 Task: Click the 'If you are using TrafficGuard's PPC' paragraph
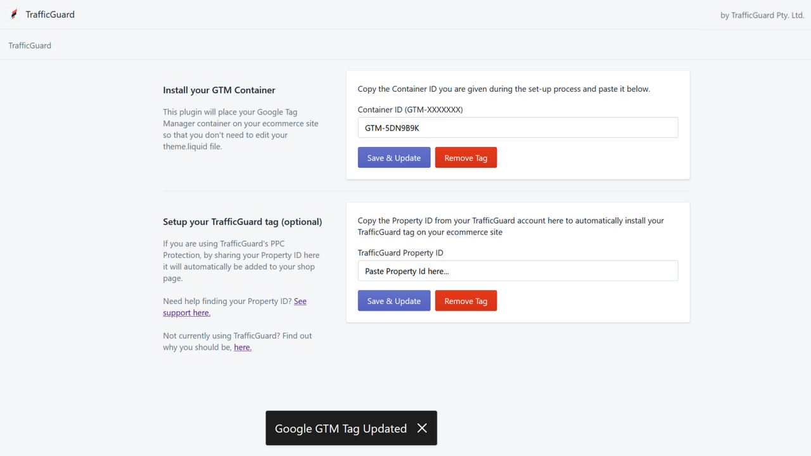click(x=241, y=261)
